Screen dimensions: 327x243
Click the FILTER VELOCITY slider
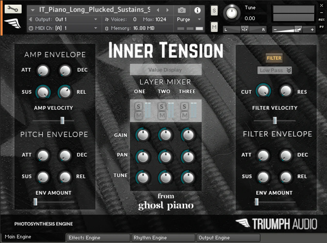coord(274,120)
